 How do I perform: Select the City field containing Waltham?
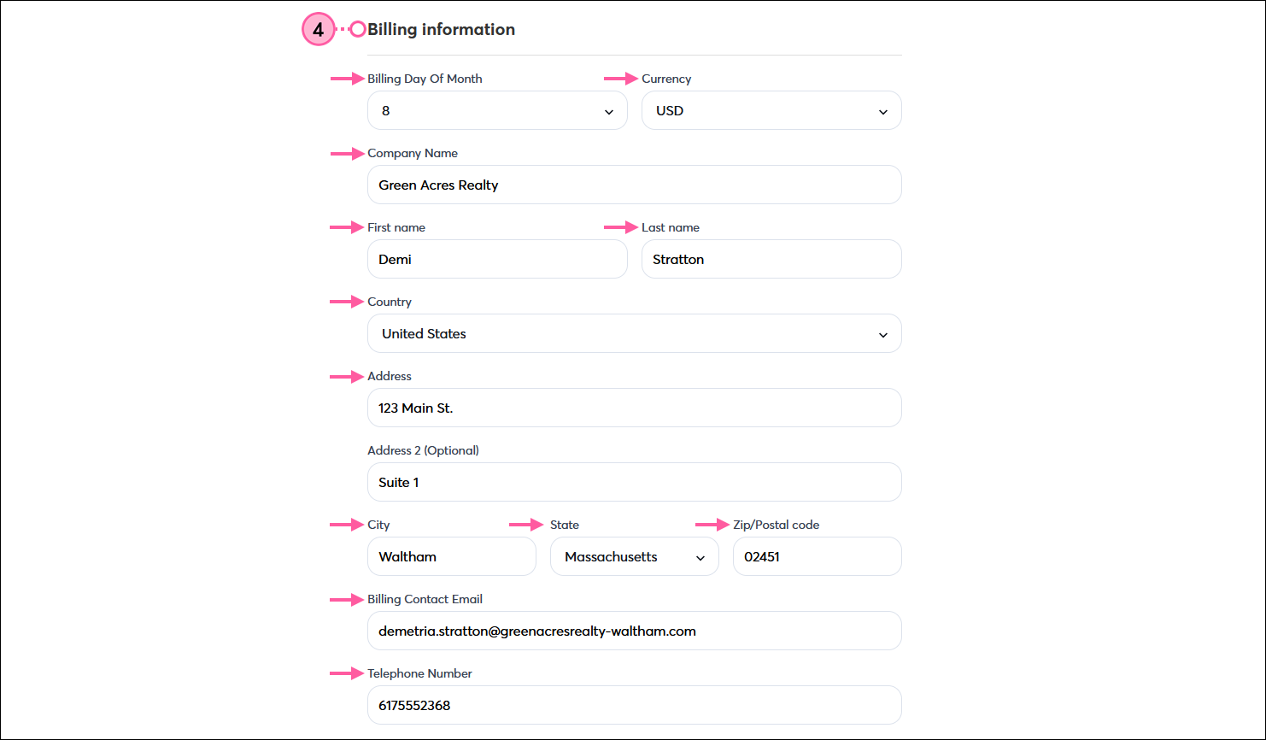(x=451, y=556)
